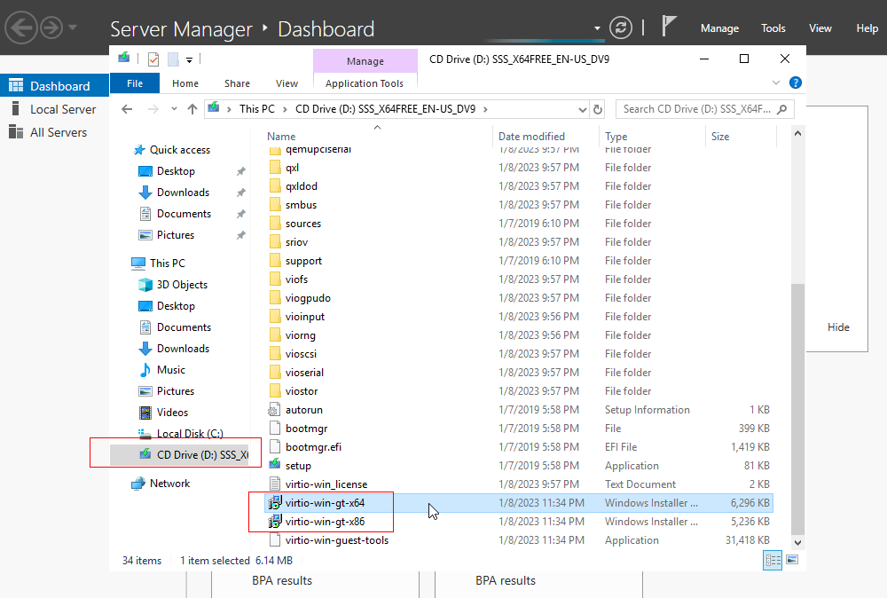Select the qxldod folder icon
The height and width of the screenshot is (598, 887).
tap(275, 186)
